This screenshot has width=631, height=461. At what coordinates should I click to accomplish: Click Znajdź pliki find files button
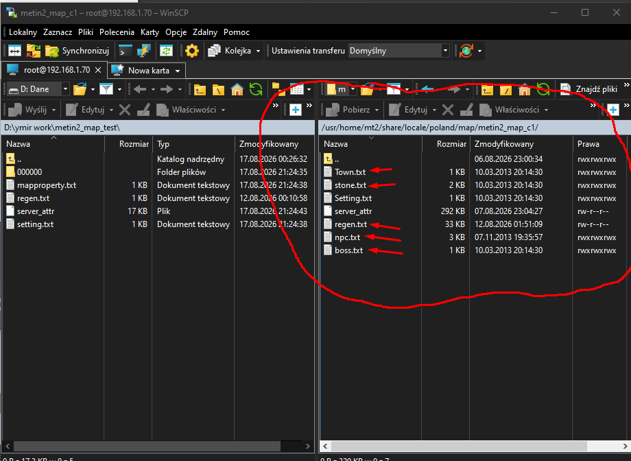[588, 89]
